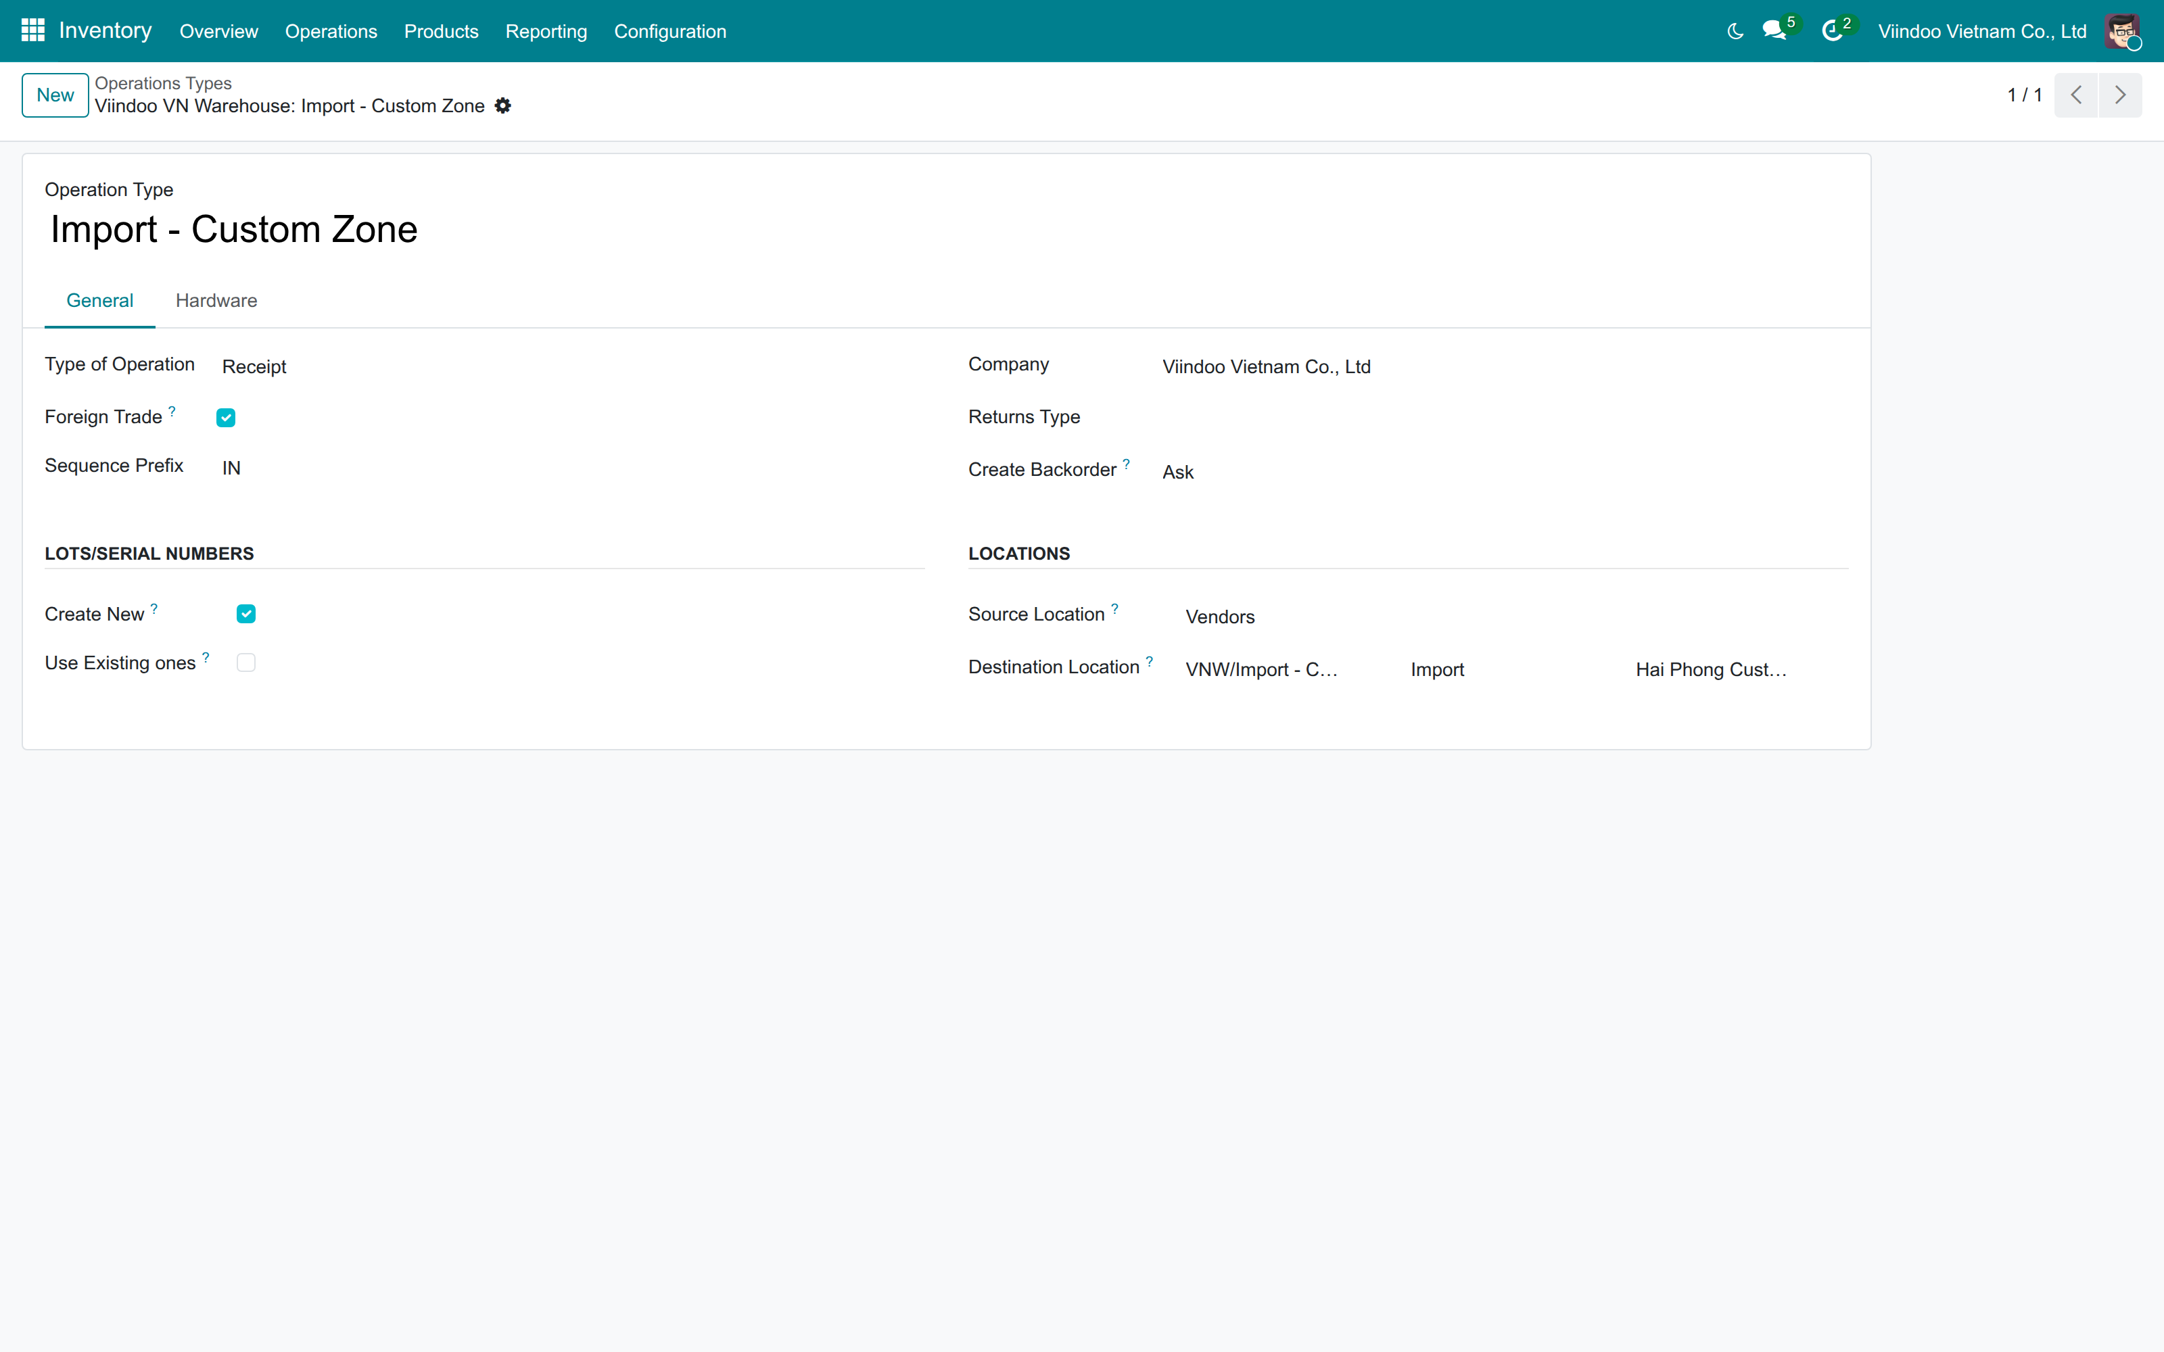Screen dimensions: 2164x1352
Task: Click Foreign Trade help question mark
Action: [172, 410]
